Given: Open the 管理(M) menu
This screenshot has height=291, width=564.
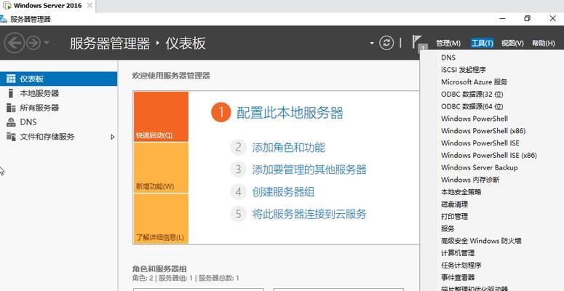Looking at the screenshot, I should [x=448, y=43].
